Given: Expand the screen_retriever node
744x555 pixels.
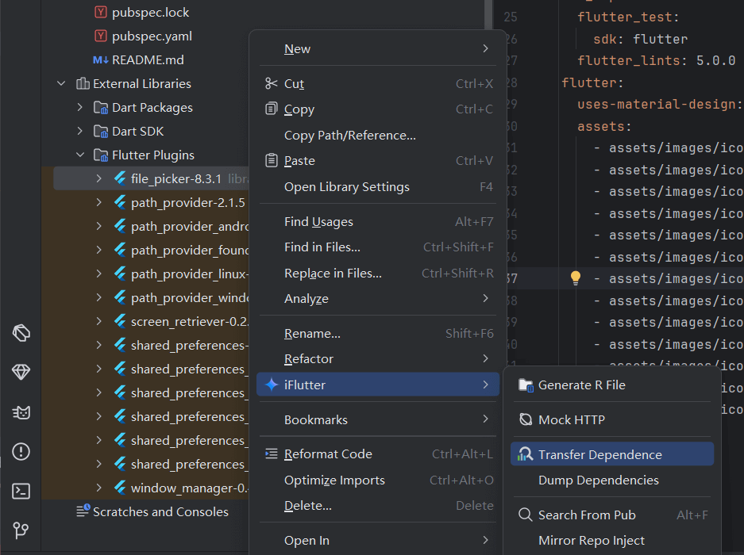Looking at the screenshot, I should click(98, 321).
